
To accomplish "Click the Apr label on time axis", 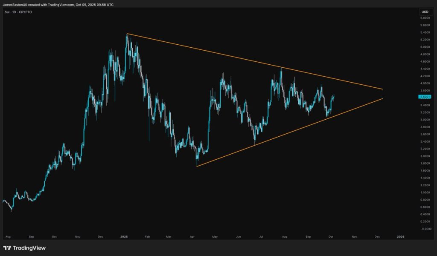I will [x=192, y=236].
